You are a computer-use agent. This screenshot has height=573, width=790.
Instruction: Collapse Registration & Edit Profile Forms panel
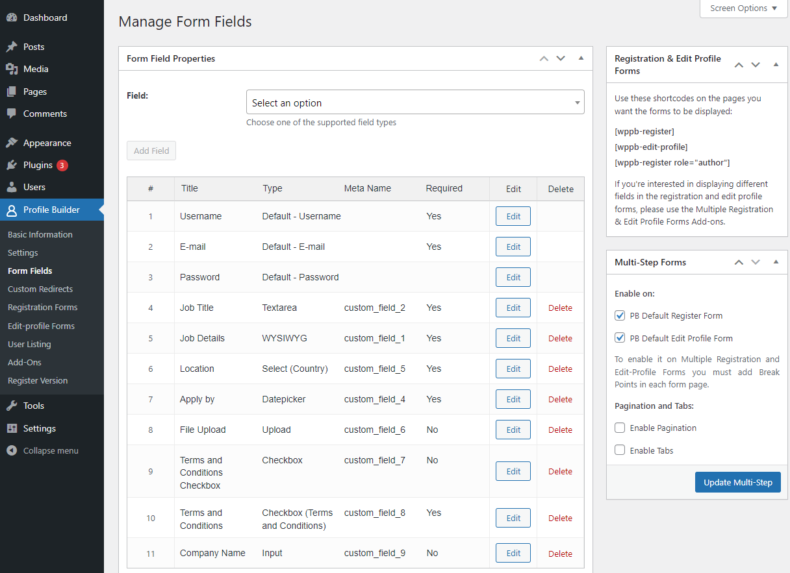coord(776,64)
